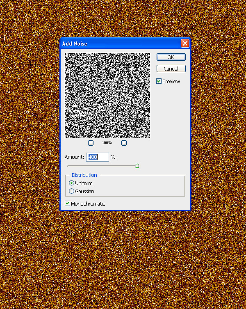Click the black-and-white noise preview image

[x=107, y=96]
